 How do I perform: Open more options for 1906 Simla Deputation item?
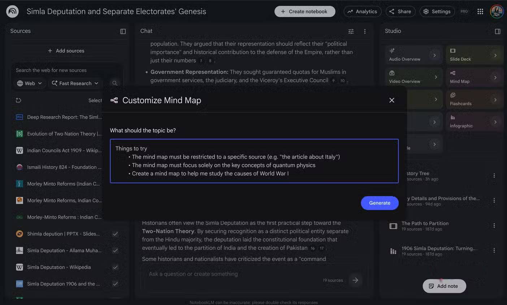click(x=494, y=250)
